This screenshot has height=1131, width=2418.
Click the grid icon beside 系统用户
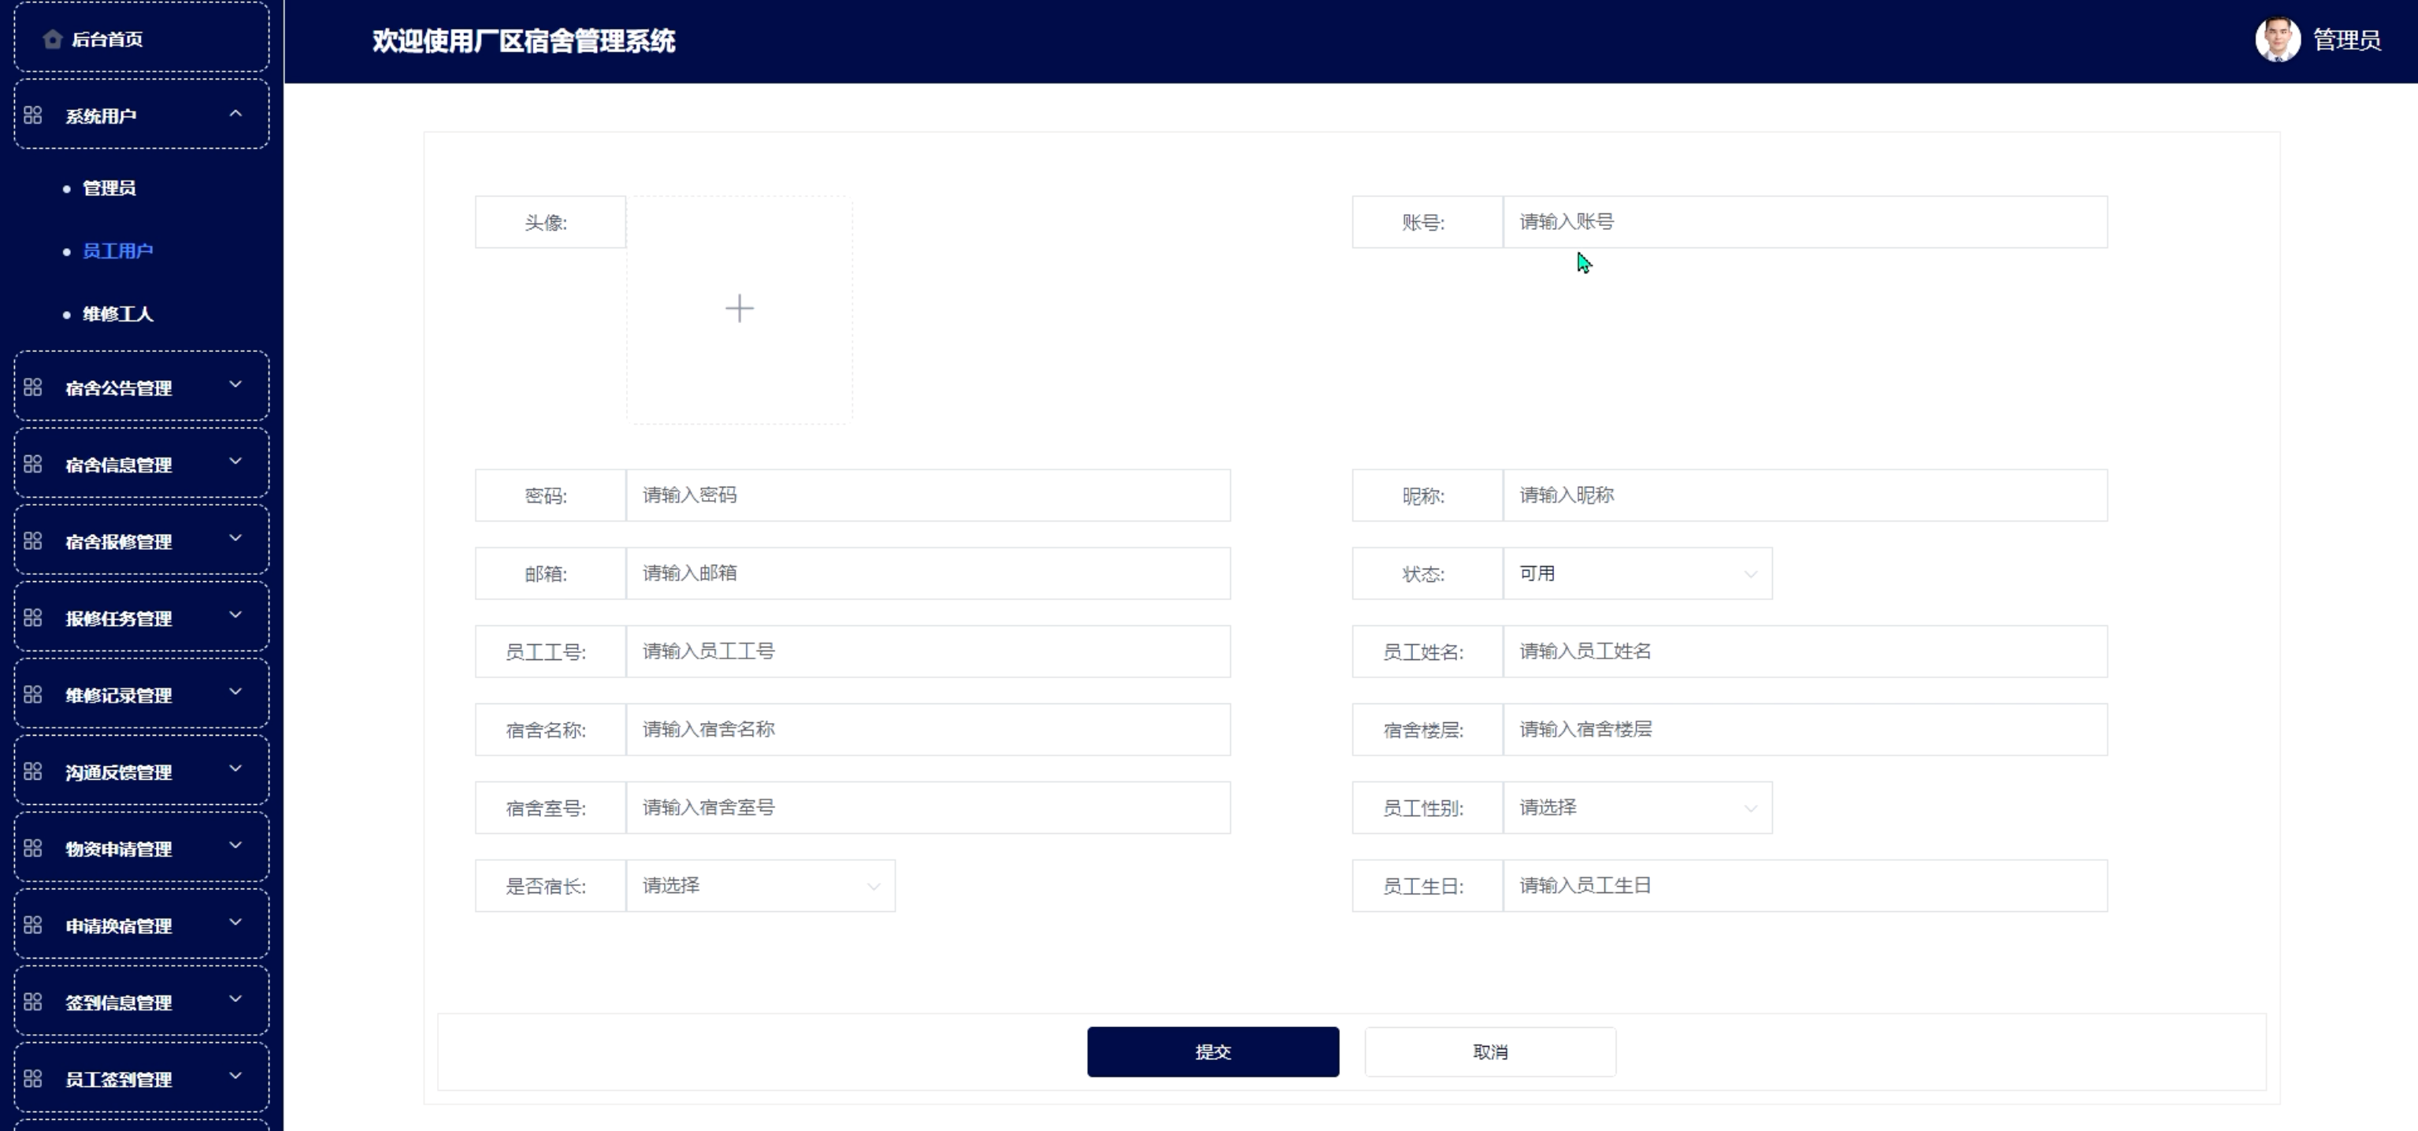tap(33, 116)
